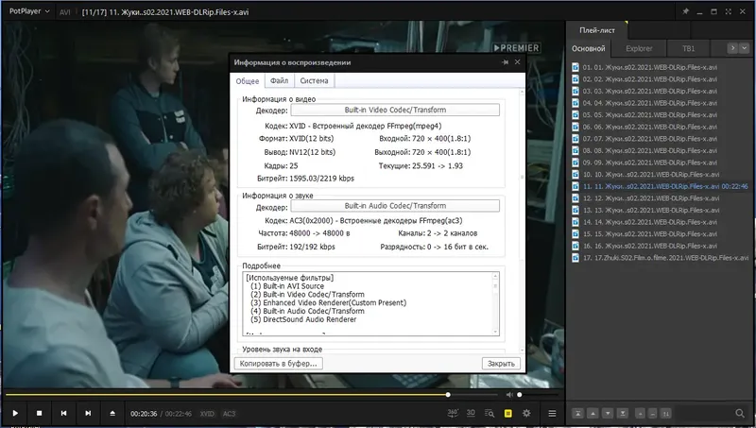Toggle the playlist via the hamburger icon
The image size is (756, 428).
[x=552, y=413]
